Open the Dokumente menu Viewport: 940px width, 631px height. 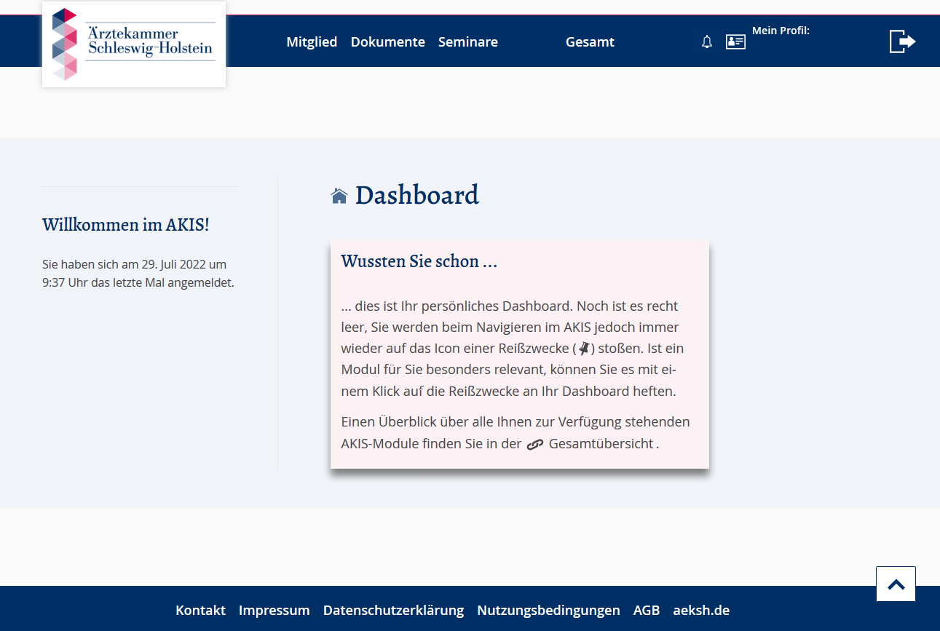pos(388,41)
